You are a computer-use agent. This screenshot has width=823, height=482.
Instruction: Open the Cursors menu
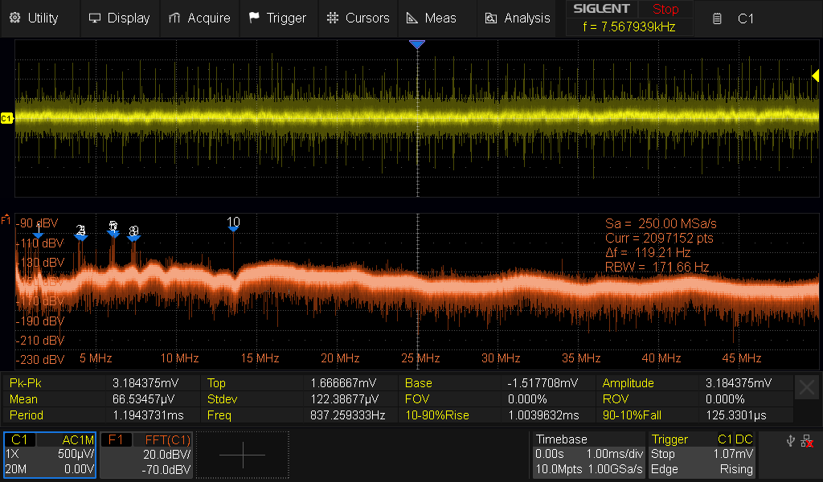click(358, 18)
